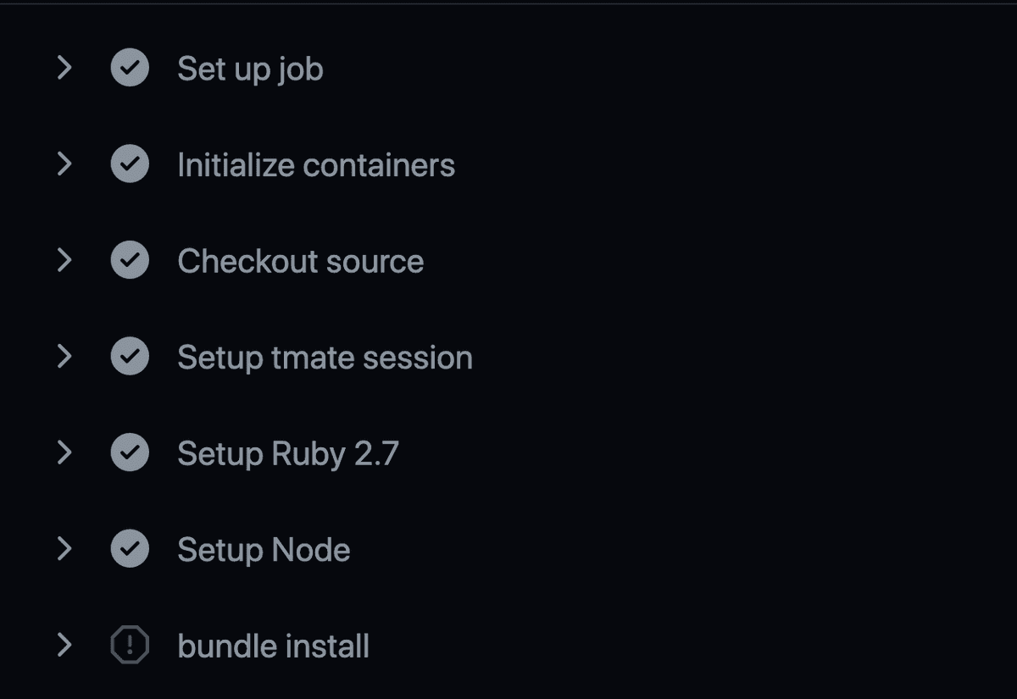Click the checkmark circle next to Setup Node
This screenshot has width=1017, height=699.
129,549
